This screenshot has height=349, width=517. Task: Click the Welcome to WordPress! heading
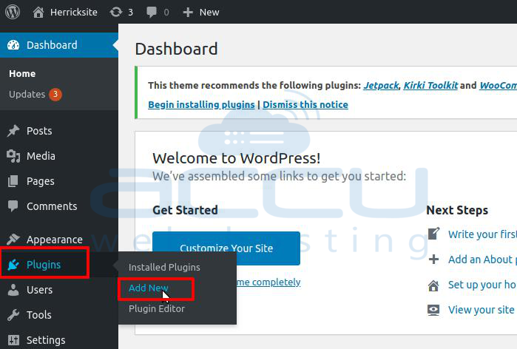pyautogui.click(x=237, y=158)
